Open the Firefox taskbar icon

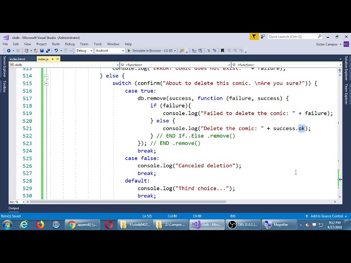click(x=40, y=225)
